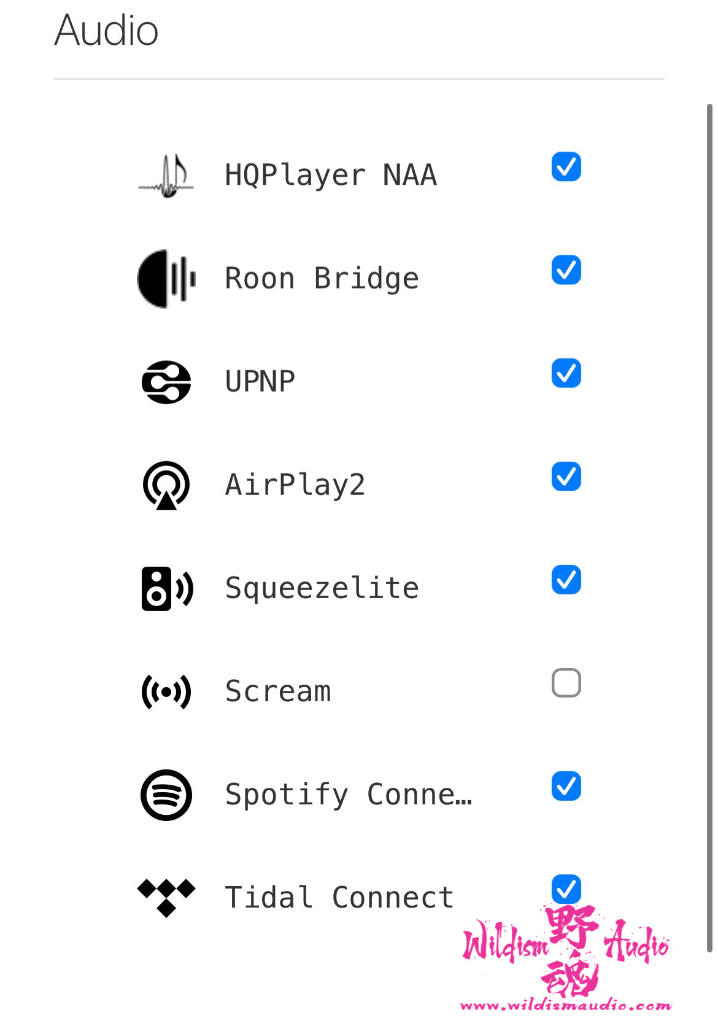Turn off the AirPlay2 checkbox
Image resolution: width=718 pixels, height=1023 pixels.
click(x=566, y=476)
